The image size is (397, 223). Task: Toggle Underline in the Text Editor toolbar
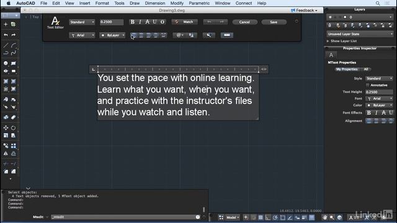(x=154, y=22)
